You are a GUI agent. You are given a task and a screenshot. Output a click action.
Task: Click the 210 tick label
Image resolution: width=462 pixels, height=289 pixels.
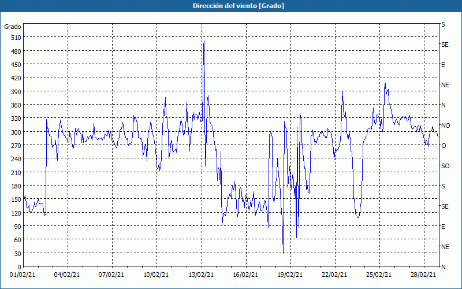tap(16, 172)
